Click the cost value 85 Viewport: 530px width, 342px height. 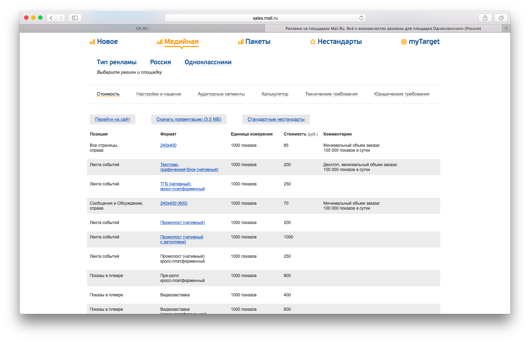286,145
